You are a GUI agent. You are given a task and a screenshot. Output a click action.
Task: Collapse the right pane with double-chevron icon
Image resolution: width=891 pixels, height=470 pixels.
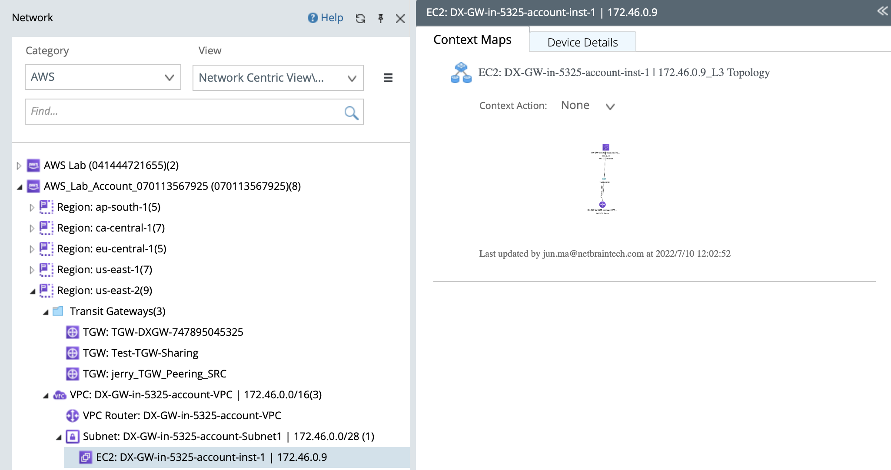tap(882, 11)
